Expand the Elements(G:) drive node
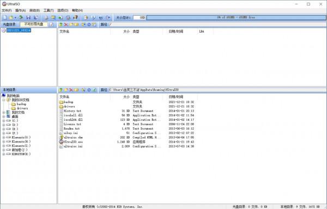This screenshot has height=209, width=327. (4, 137)
